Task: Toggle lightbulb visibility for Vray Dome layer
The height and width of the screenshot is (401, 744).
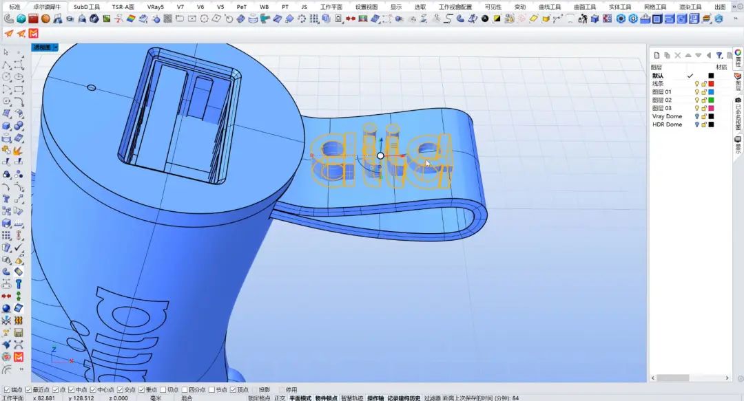Action: pyautogui.click(x=696, y=116)
